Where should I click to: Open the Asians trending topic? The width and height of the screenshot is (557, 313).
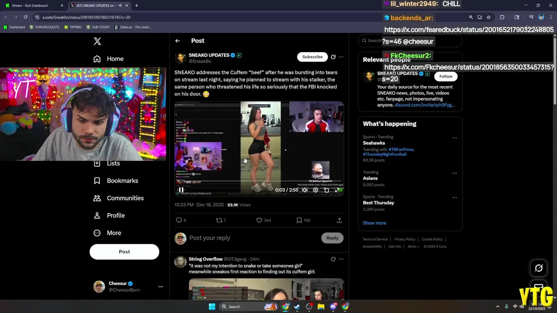pyautogui.click(x=370, y=178)
